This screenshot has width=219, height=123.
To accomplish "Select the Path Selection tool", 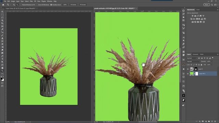I will (x=2, y=62).
